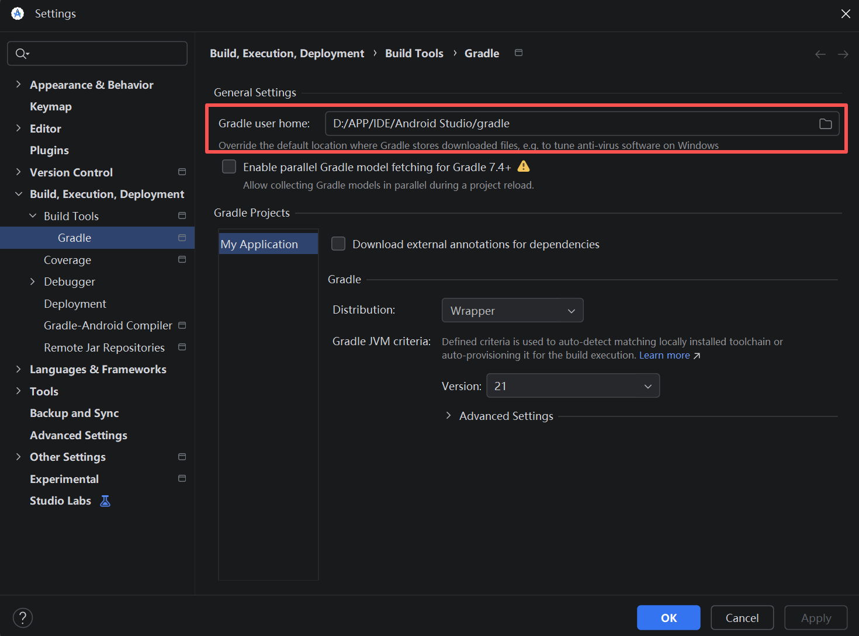
Task: Expand Appearance & Behavior section
Action: pyautogui.click(x=19, y=85)
